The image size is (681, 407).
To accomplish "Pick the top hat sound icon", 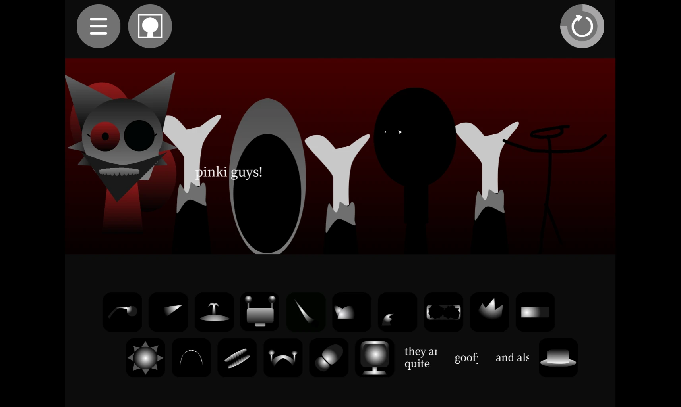I will (558, 357).
